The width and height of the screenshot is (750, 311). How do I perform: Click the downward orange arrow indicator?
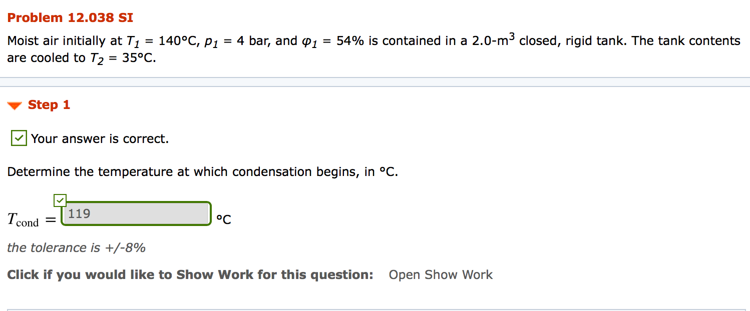pyautogui.click(x=15, y=105)
